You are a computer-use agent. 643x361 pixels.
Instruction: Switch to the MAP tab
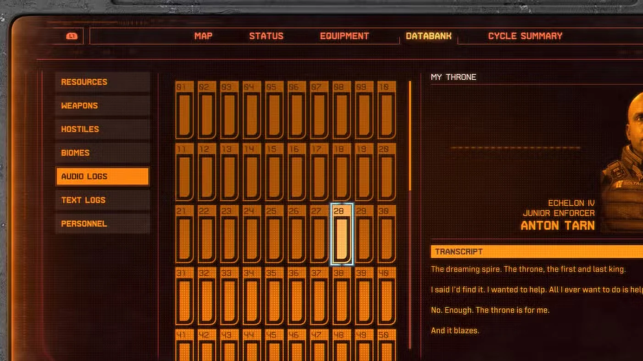click(x=203, y=36)
